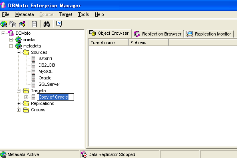Open the Metadata menu
This screenshot has width=237, height=158.
[24, 14]
